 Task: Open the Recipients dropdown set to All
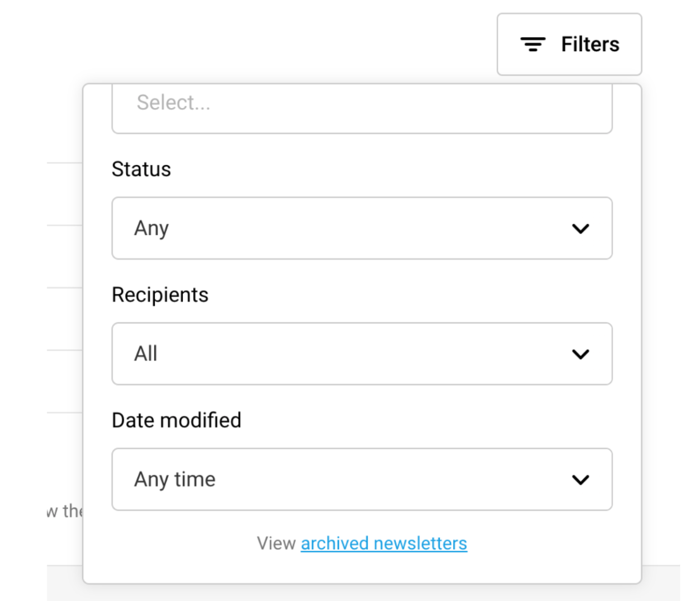coord(362,353)
